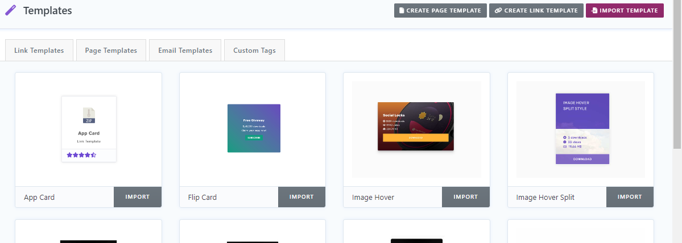Click the purple Download bar in Image Hover Split preview
Screen dimensions: 682x243
(582, 159)
